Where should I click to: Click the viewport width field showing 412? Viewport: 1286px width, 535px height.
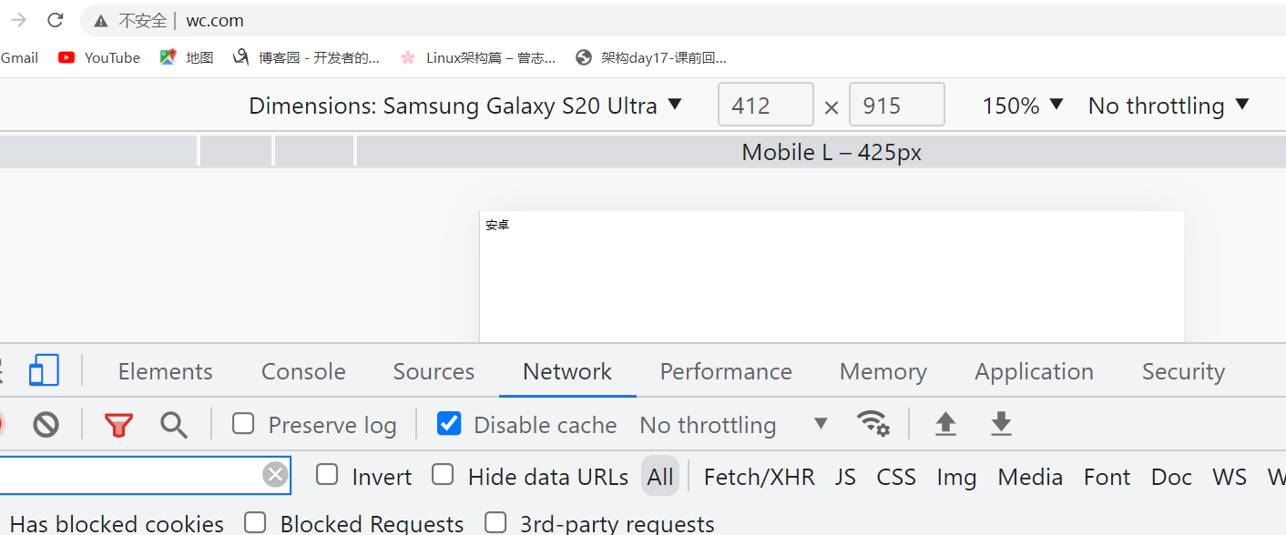coord(765,106)
